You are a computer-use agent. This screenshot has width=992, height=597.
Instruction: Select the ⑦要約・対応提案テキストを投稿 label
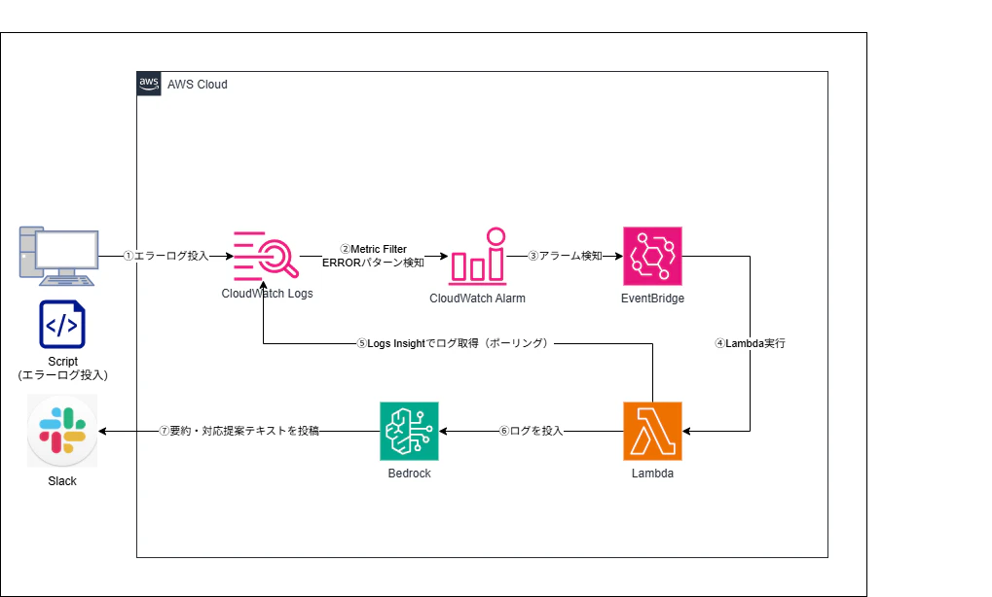(x=239, y=431)
